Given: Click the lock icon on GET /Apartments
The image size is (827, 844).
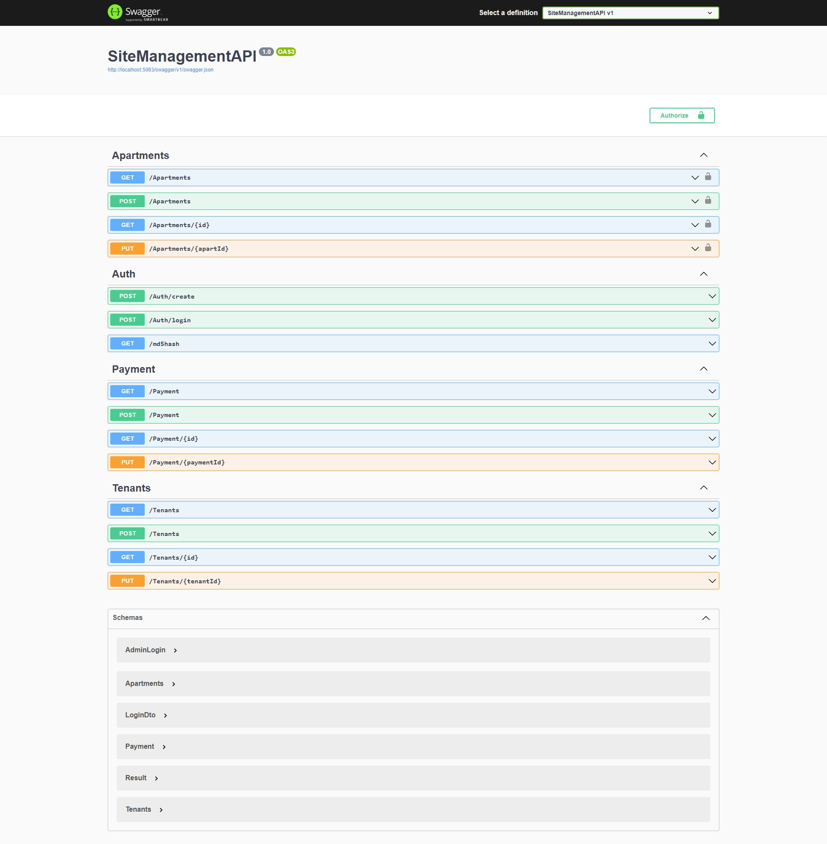Looking at the screenshot, I should point(708,177).
